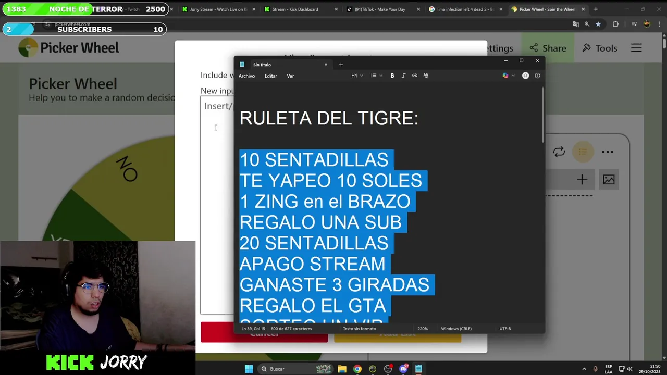The image size is (667, 375).
Task: Click the yellow list view icon in the inputs panel
Action: point(583,152)
